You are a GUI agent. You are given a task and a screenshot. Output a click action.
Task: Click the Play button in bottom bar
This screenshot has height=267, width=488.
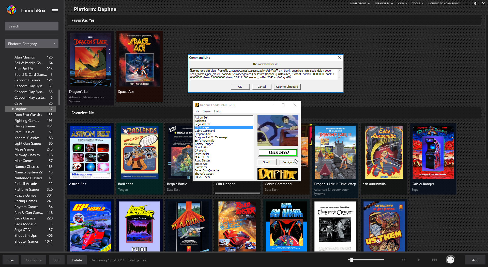(11, 260)
